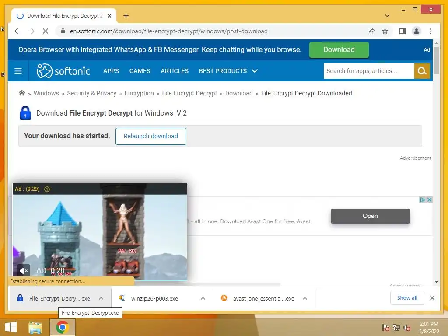Screen dimensions: 448x336
Task: Click the Softonic logo
Action: pos(63,71)
